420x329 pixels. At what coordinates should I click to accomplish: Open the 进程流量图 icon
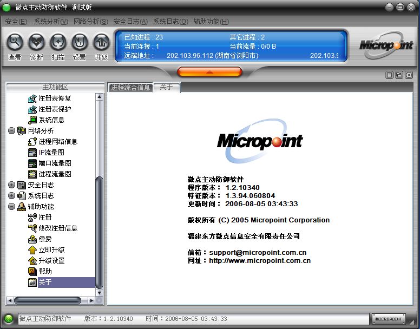32,174
